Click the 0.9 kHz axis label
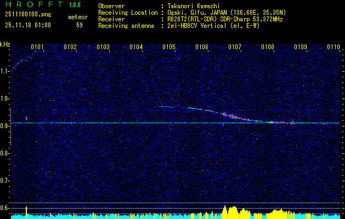The image size is (345, 219). (4, 126)
